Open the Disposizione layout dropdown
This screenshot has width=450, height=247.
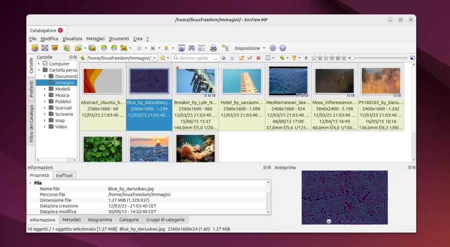(x=250, y=48)
